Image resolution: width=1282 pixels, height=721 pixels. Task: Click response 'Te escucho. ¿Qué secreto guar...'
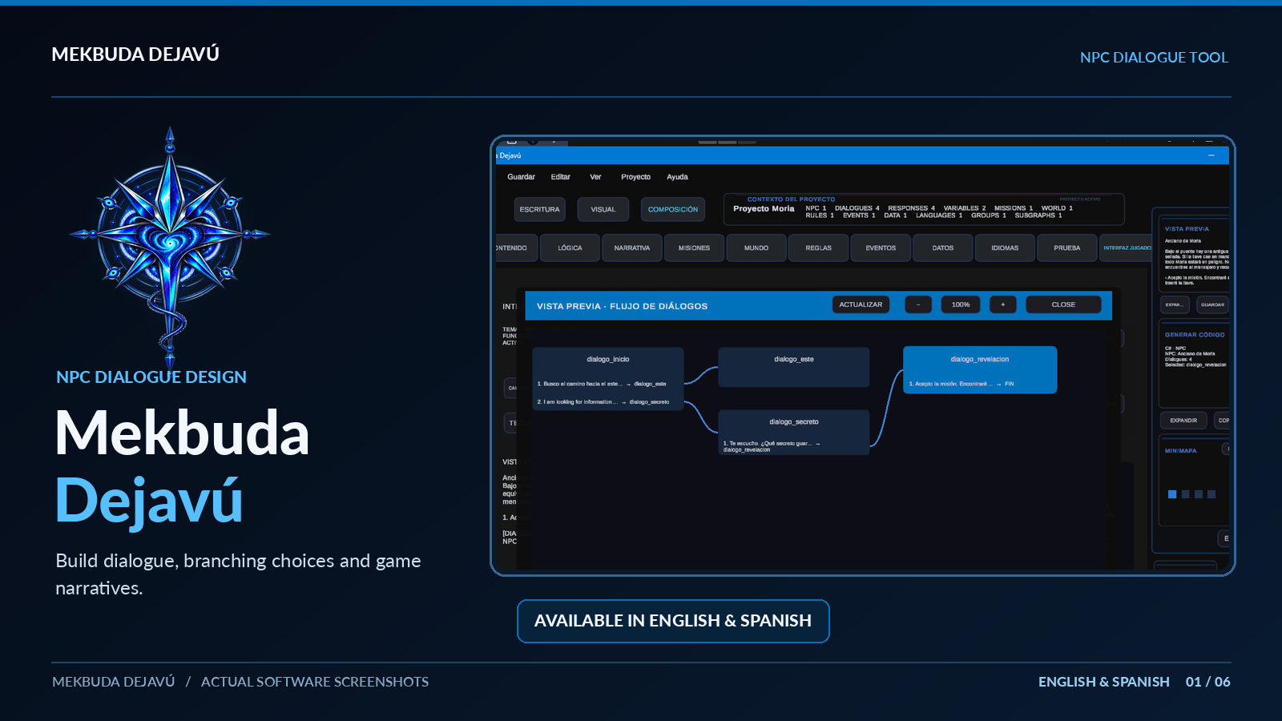coord(772,446)
